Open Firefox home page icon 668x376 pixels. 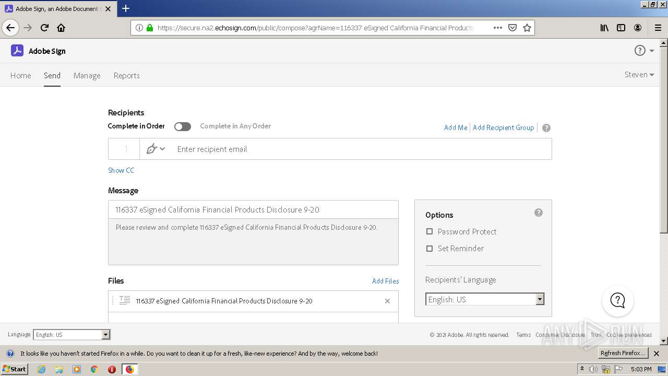61,28
